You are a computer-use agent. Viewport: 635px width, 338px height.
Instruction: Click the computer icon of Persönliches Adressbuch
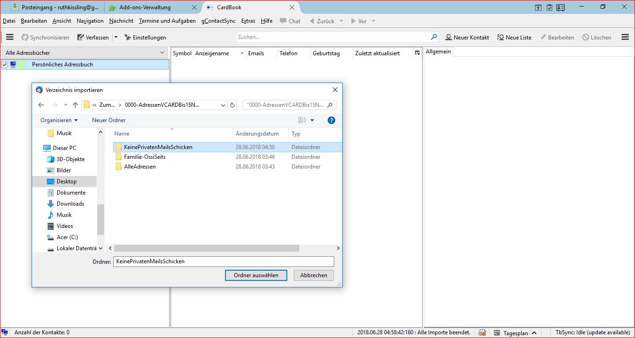pos(13,65)
